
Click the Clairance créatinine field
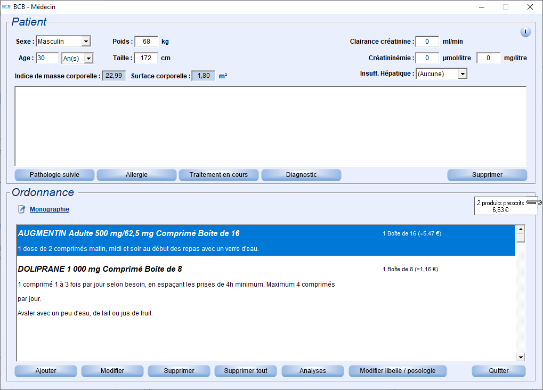pyautogui.click(x=427, y=42)
